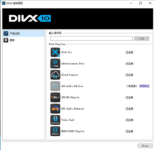
Task: Click the download arrow icon beside 更新
Action: [x=6, y=40]
